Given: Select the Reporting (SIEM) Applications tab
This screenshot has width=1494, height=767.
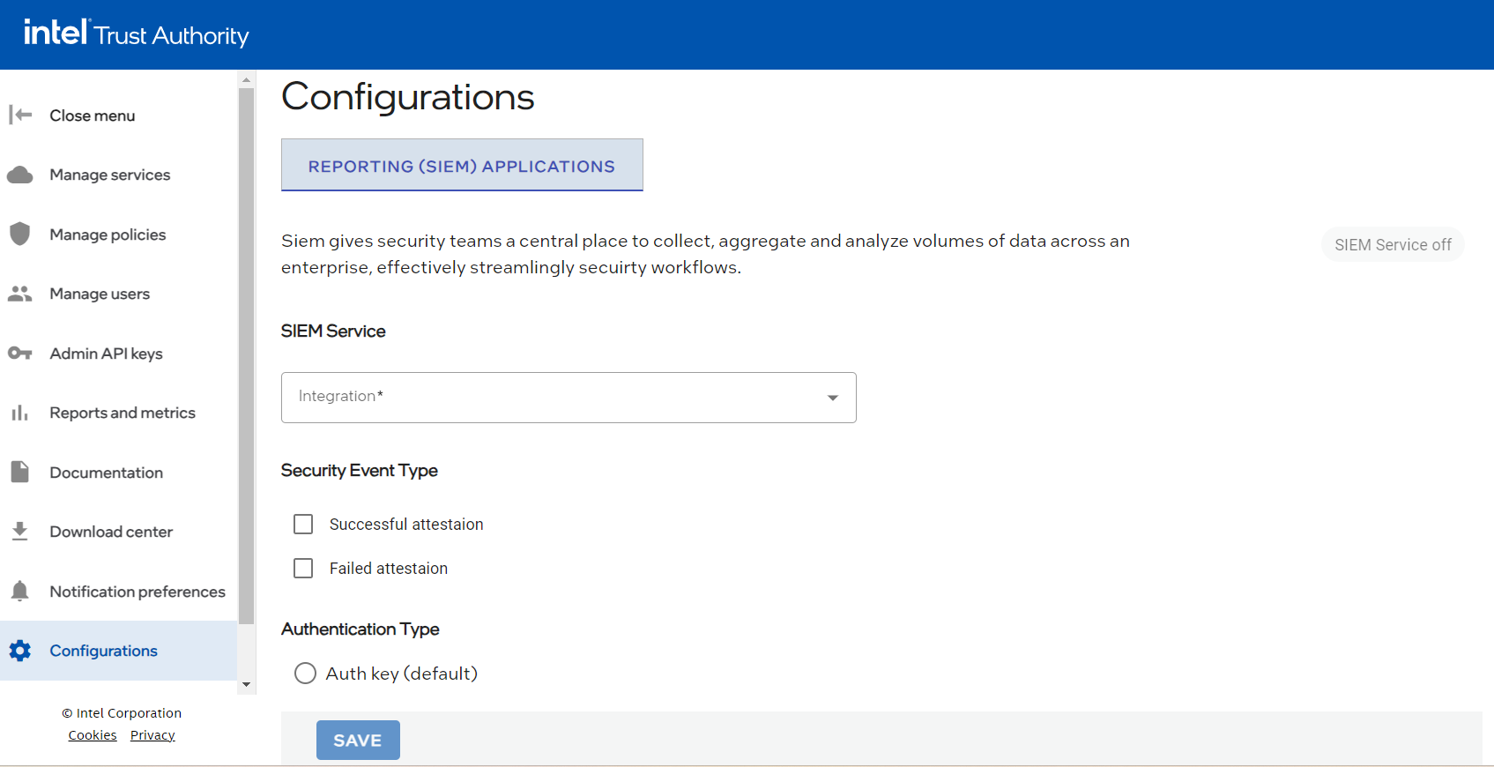Looking at the screenshot, I should (x=462, y=165).
